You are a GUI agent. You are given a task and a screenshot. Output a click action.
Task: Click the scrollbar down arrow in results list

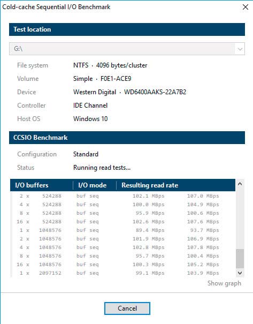pyautogui.click(x=240, y=273)
